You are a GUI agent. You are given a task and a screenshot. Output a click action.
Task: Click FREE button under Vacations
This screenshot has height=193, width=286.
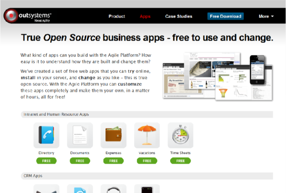coord(147,161)
